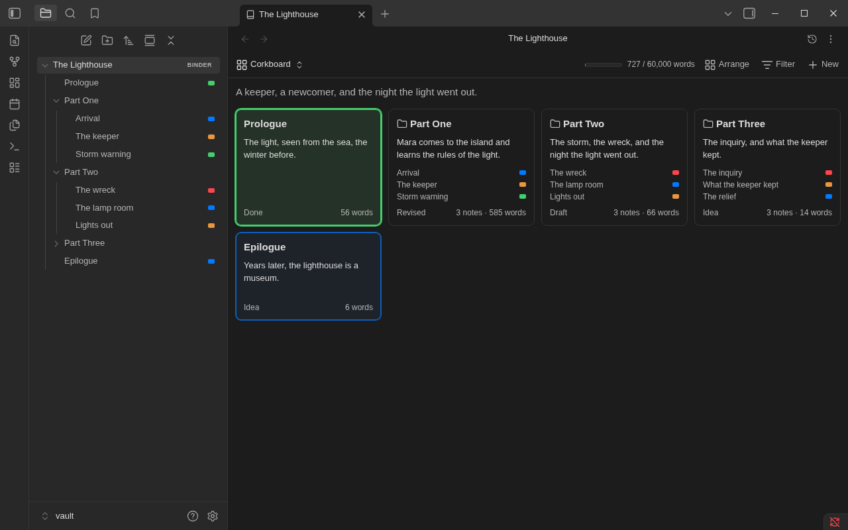
Task: Open graph view from the ribbon
Action: pos(15,62)
